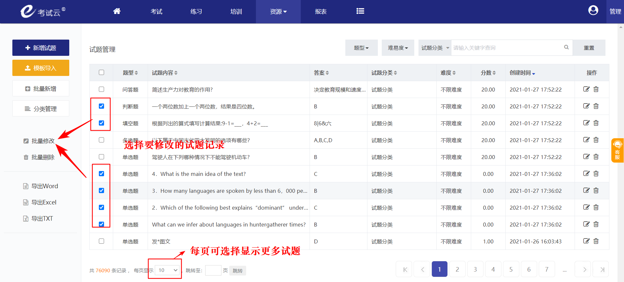The image size is (624, 282).
Task: Open the 难易度 filter dropdown
Action: (x=398, y=48)
